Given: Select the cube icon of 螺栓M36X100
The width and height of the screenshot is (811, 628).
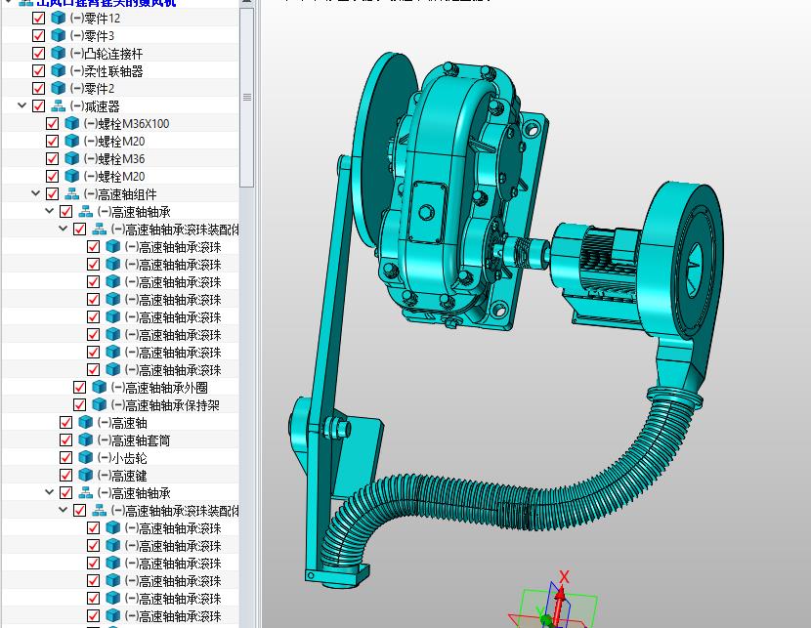Looking at the screenshot, I should 72,123.
